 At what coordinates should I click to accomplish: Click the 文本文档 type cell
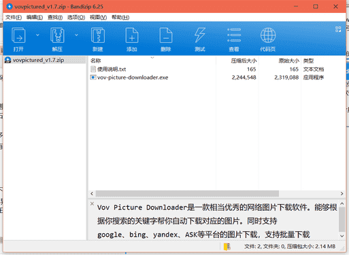[x=314, y=69]
